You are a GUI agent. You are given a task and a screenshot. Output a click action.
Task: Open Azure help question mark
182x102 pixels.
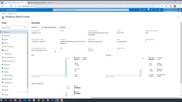[x=156, y=10]
